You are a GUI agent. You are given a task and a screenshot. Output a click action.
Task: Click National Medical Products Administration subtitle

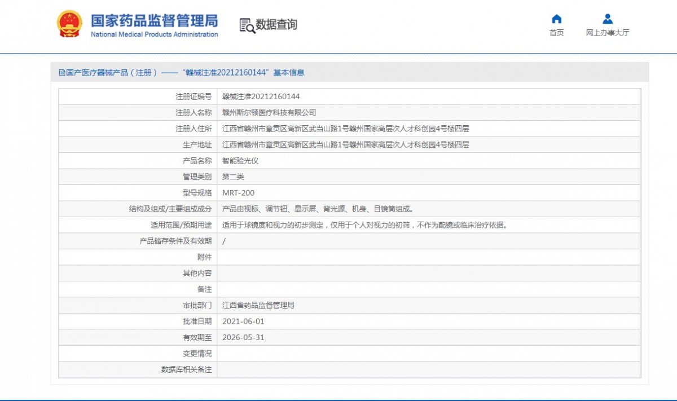[x=155, y=34]
